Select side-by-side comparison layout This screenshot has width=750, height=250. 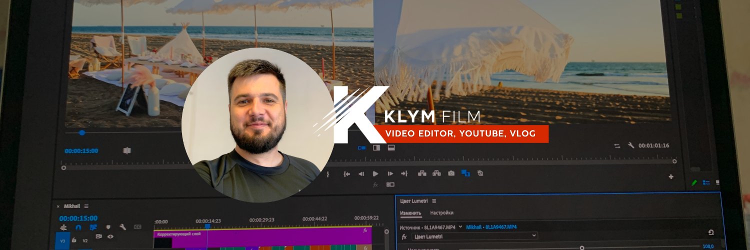[361, 147]
